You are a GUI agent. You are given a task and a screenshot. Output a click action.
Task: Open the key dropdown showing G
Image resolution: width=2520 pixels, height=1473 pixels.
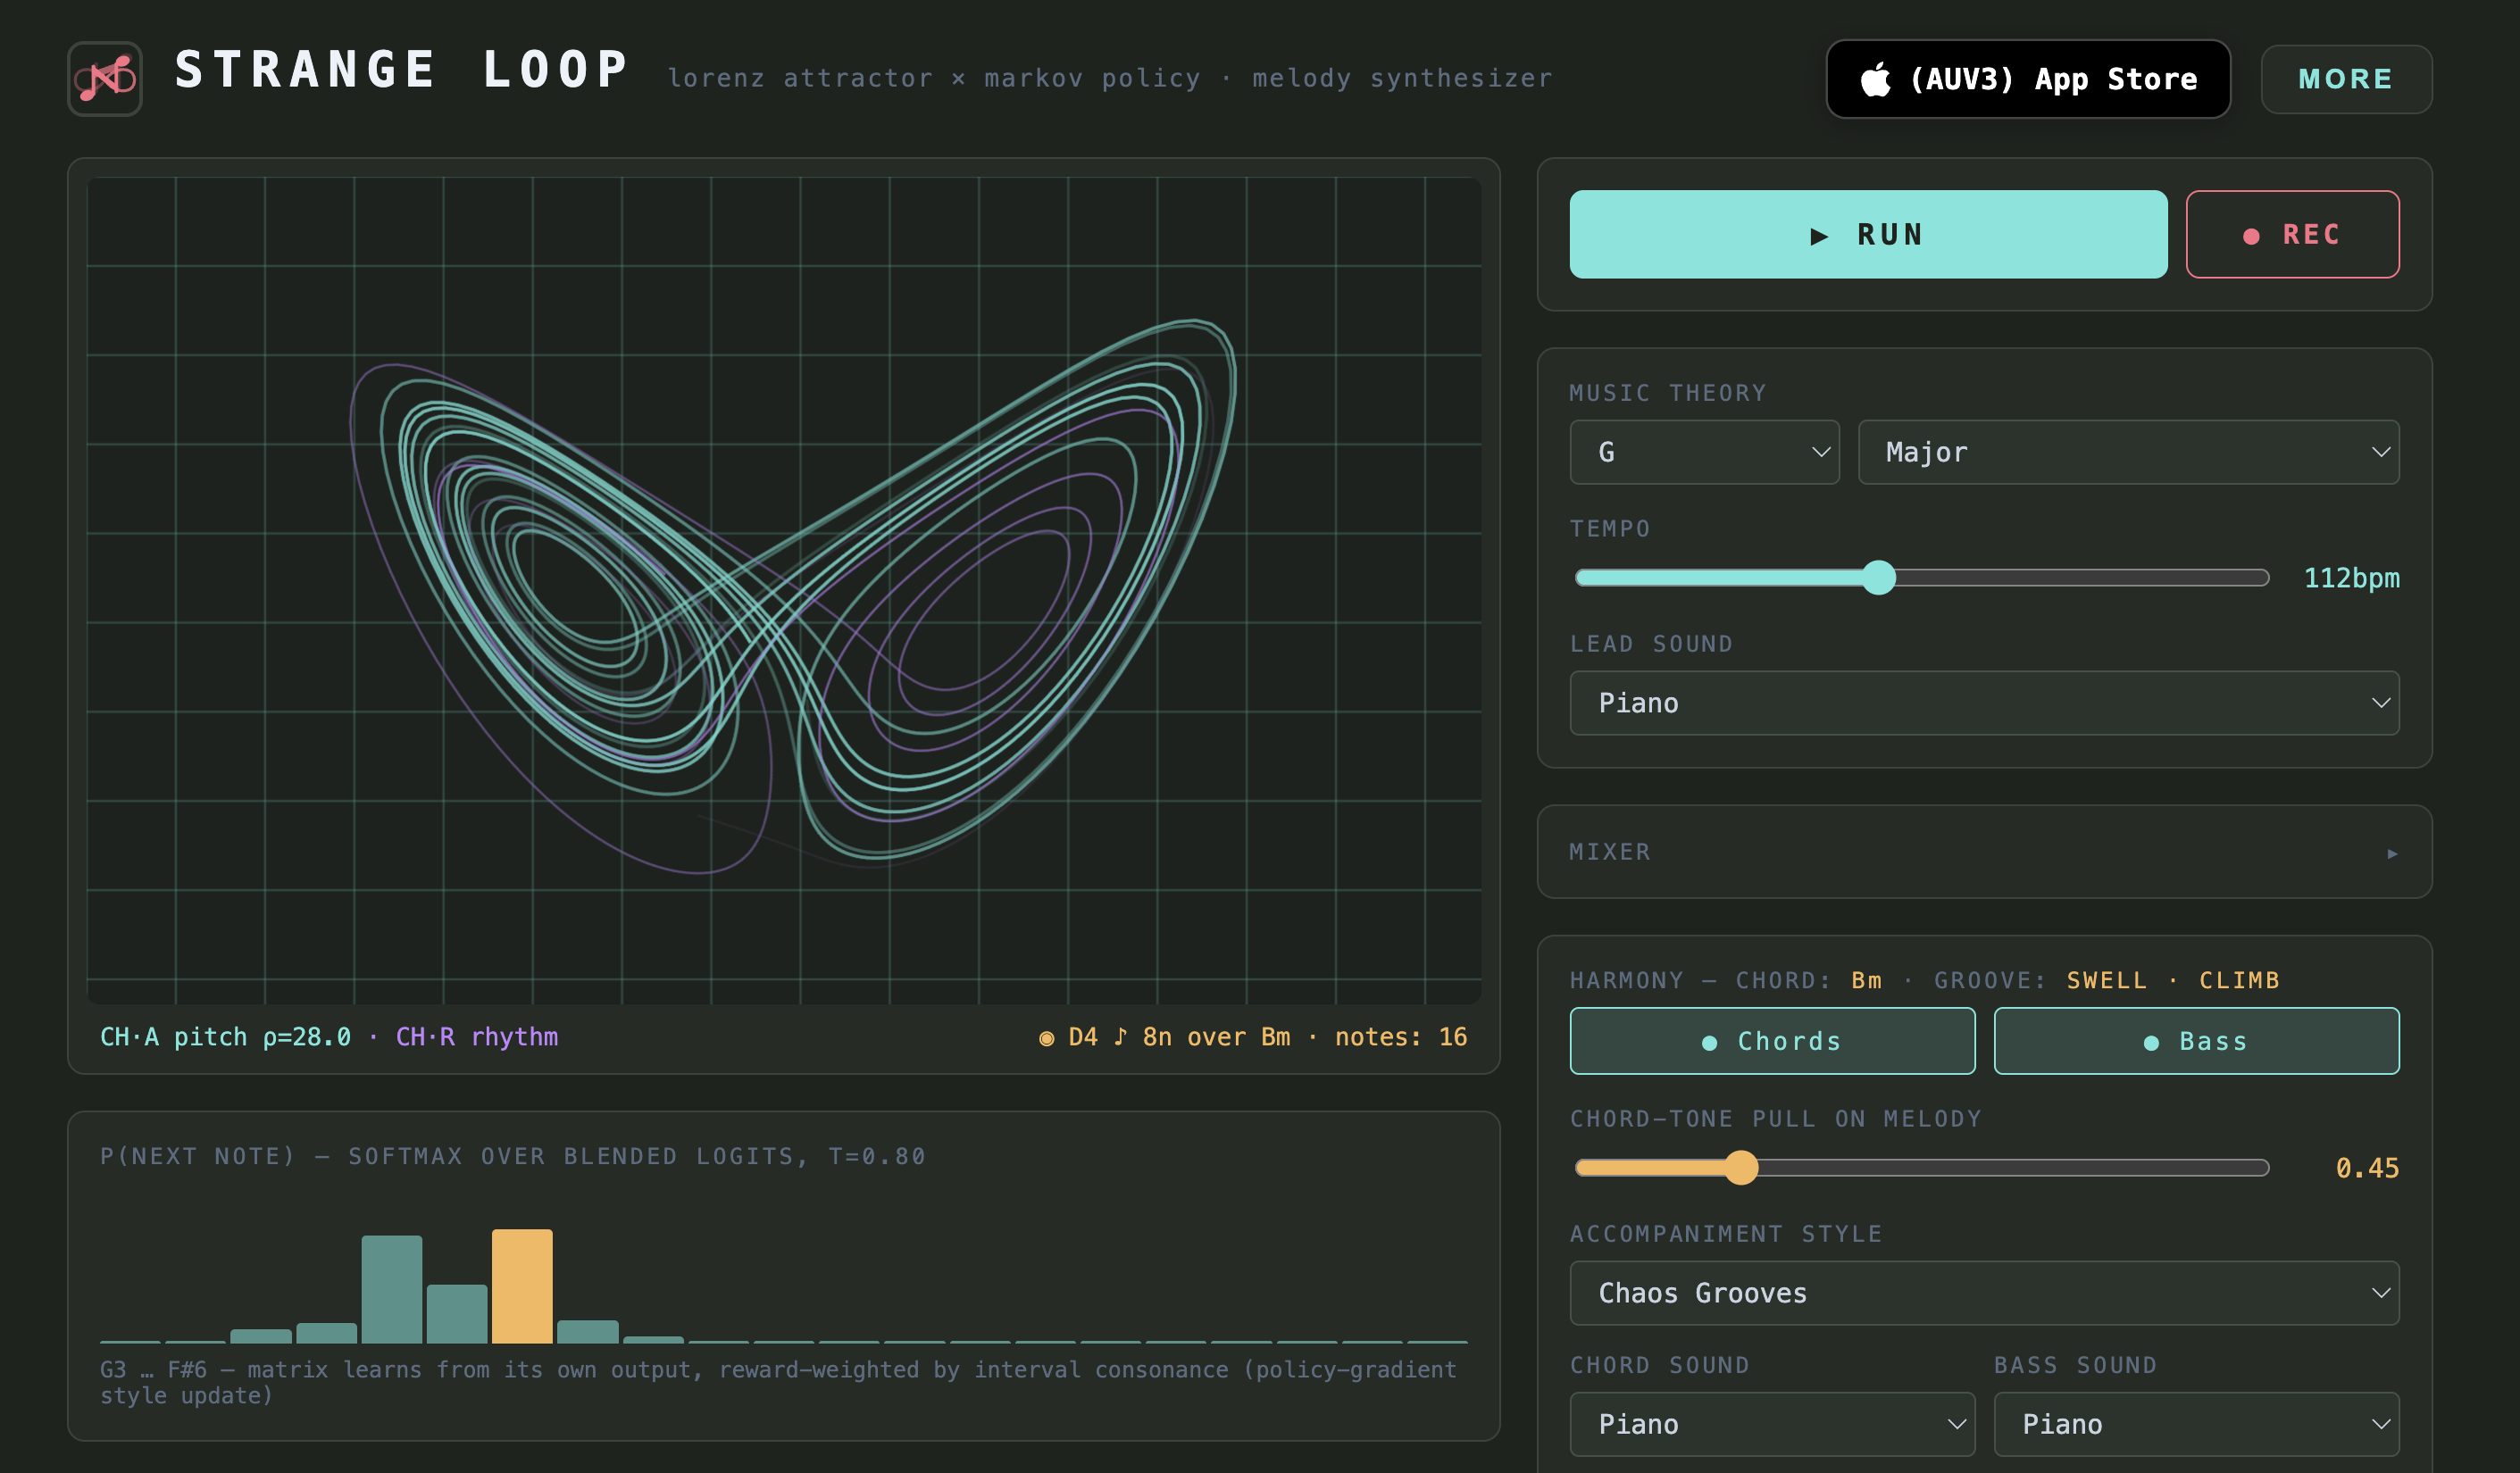coord(1704,452)
